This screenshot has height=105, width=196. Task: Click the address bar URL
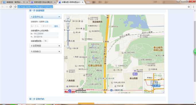(35, 7)
